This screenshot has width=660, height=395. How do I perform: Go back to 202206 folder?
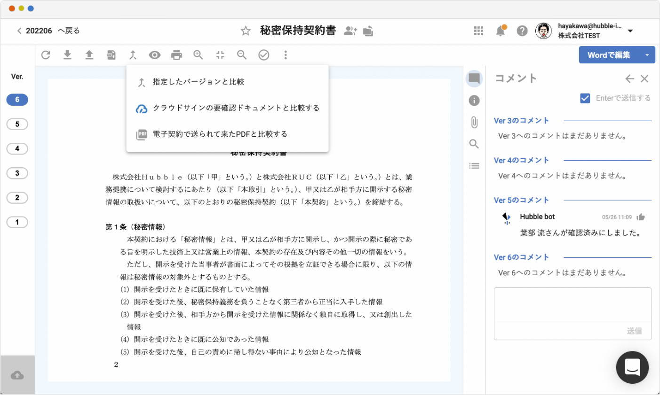point(48,31)
